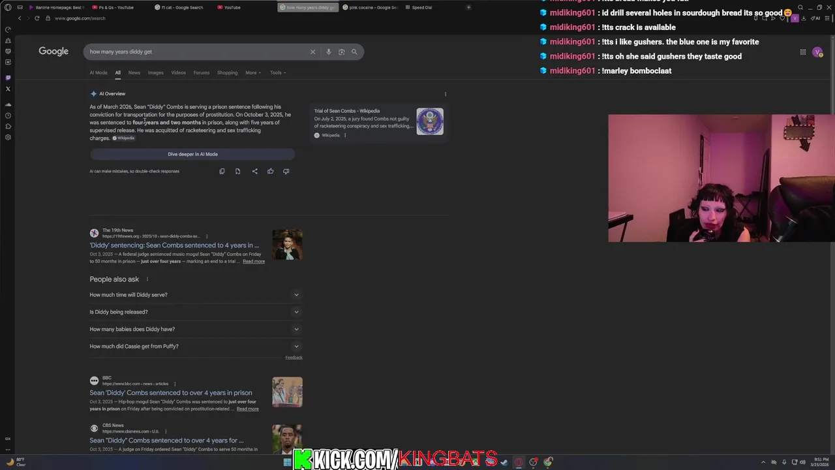Expand 'How much time will Diddy serve?'
The width and height of the screenshot is (835, 470).
point(196,294)
